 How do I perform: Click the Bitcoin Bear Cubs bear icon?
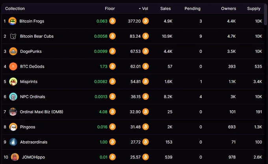click(13, 36)
